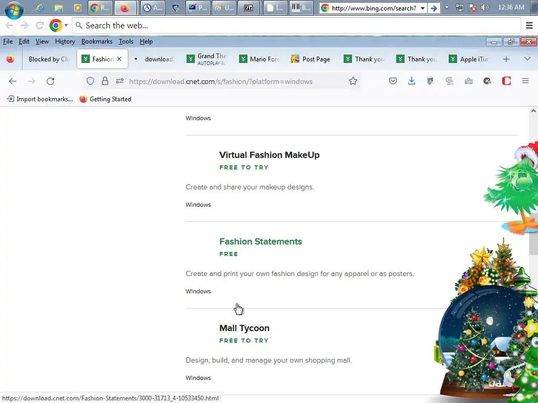The height and width of the screenshot is (403, 538).
Task: Open the piano keys taskbar button
Action: (301, 8)
